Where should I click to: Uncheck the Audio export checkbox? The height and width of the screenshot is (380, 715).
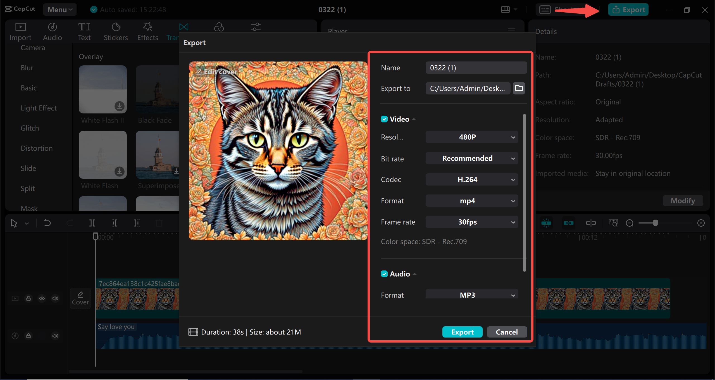click(x=384, y=274)
